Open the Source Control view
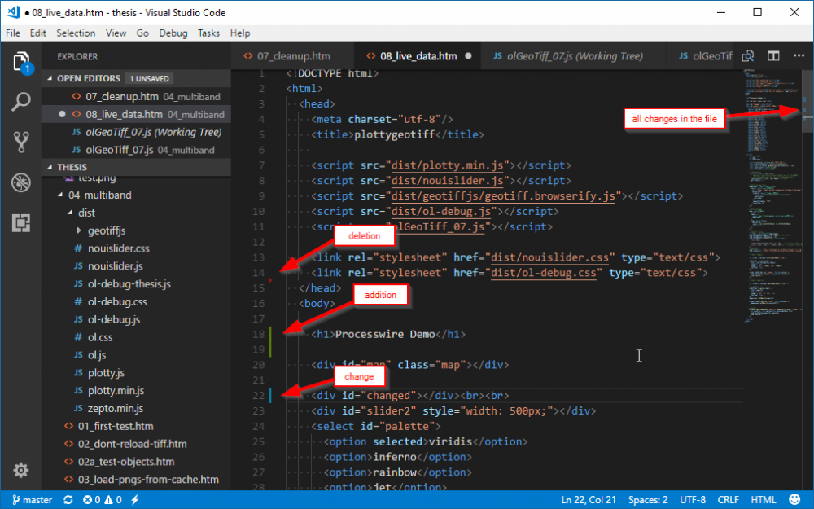The width and height of the screenshot is (814, 509). tap(21, 142)
